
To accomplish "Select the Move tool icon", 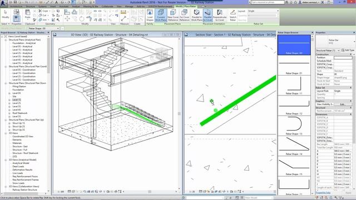I will tap(67, 19).
